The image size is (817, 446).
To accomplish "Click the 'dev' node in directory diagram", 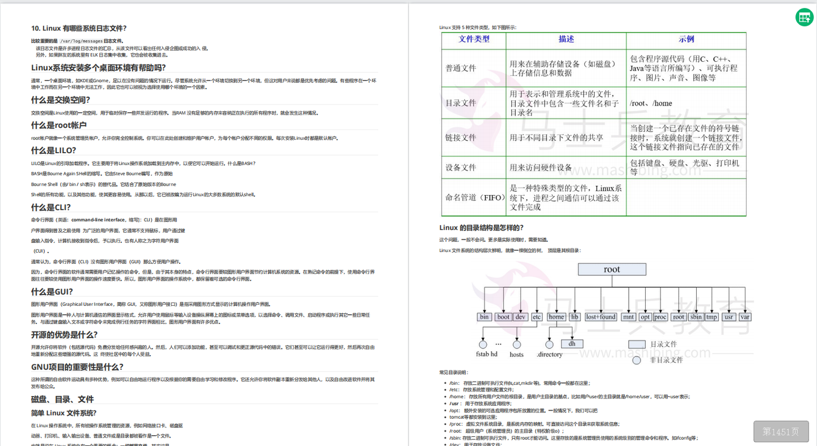I will pos(520,317).
